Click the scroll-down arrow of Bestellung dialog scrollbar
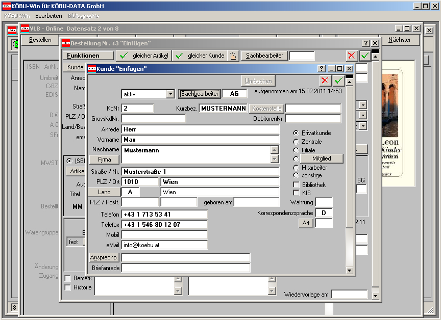441x320 pixels. pos(375,296)
